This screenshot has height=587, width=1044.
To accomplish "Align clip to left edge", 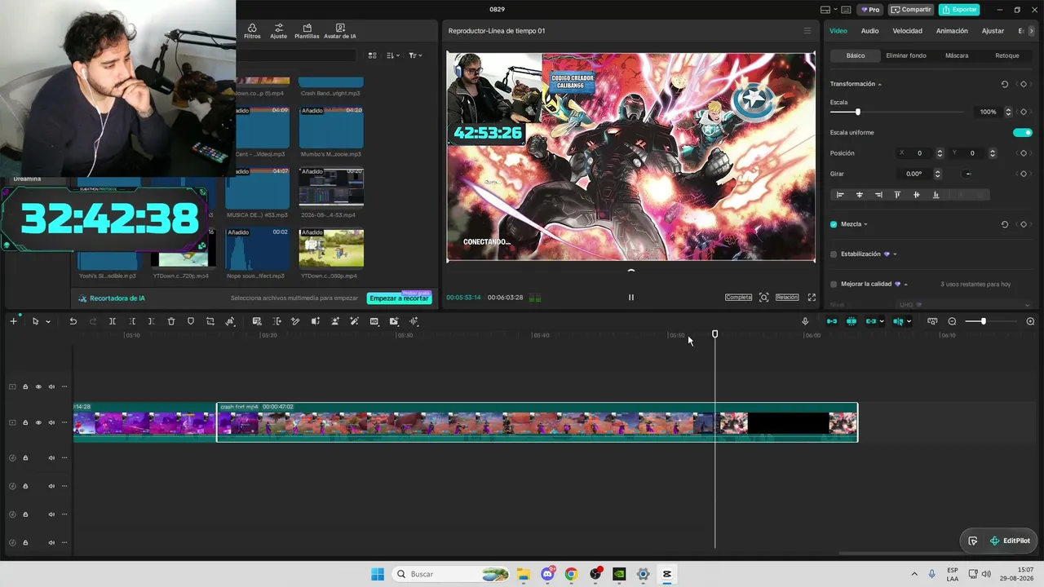I will [840, 195].
